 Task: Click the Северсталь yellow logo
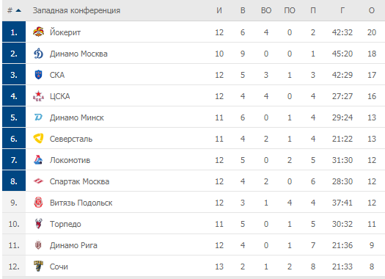pos(39,139)
